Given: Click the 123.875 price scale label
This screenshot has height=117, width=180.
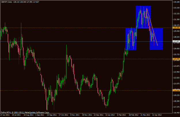Looking at the screenshot, I should (177, 66).
